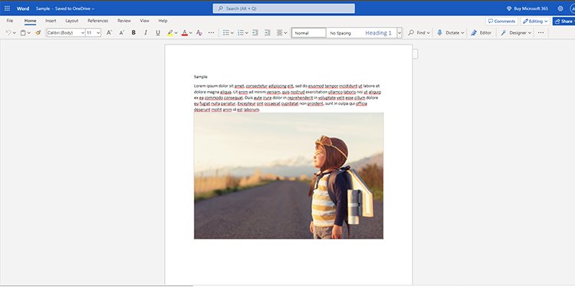The width and height of the screenshot is (575, 287).
Task: Toggle underline formatting
Action: pyautogui.click(x=158, y=33)
